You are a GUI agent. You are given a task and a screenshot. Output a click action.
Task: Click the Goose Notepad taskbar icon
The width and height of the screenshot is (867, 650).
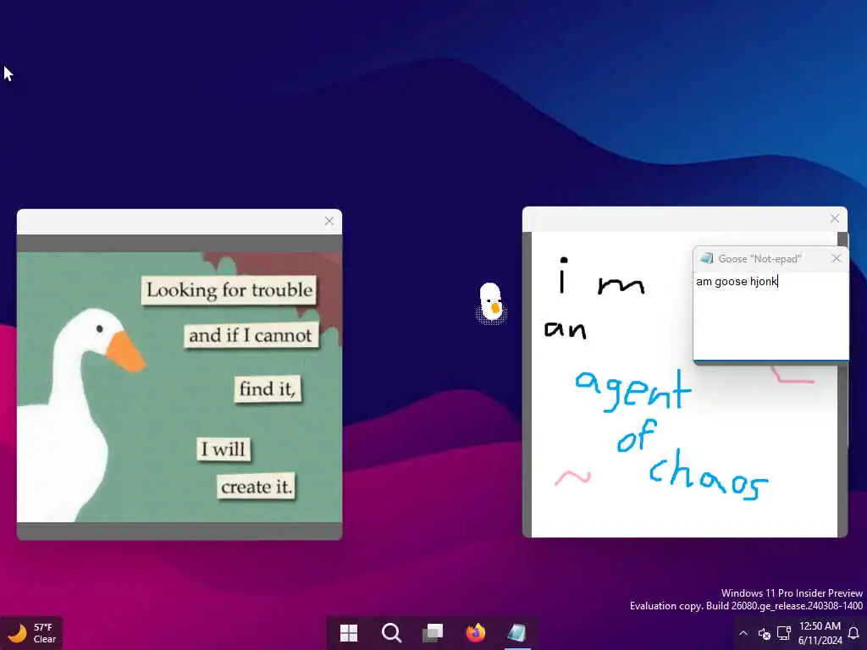point(517,633)
